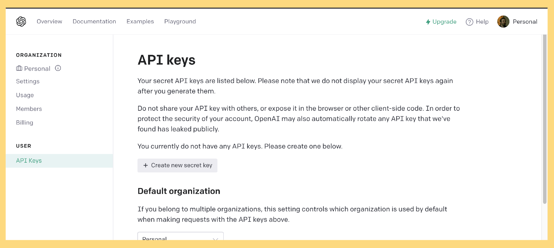Click the plus icon on Create new secret key
This screenshot has width=554, height=248.
point(145,166)
